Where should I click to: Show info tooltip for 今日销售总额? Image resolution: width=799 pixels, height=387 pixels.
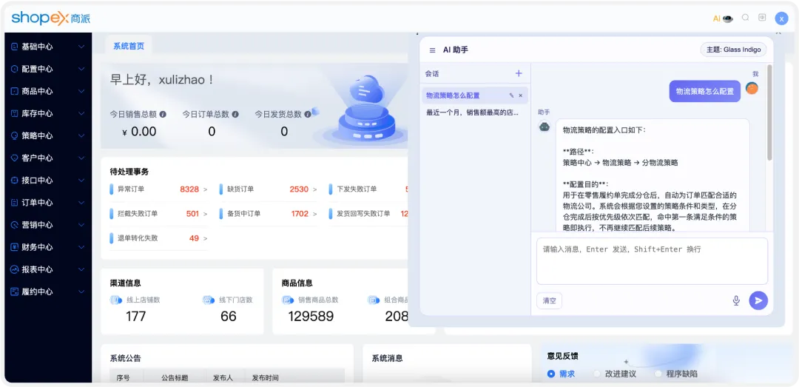pyautogui.click(x=163, y=114)
